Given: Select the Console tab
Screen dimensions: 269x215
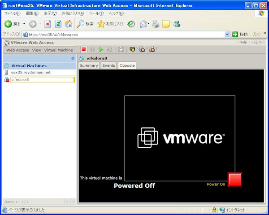Looking at the screenshot, I should click(x=127, y=65).
